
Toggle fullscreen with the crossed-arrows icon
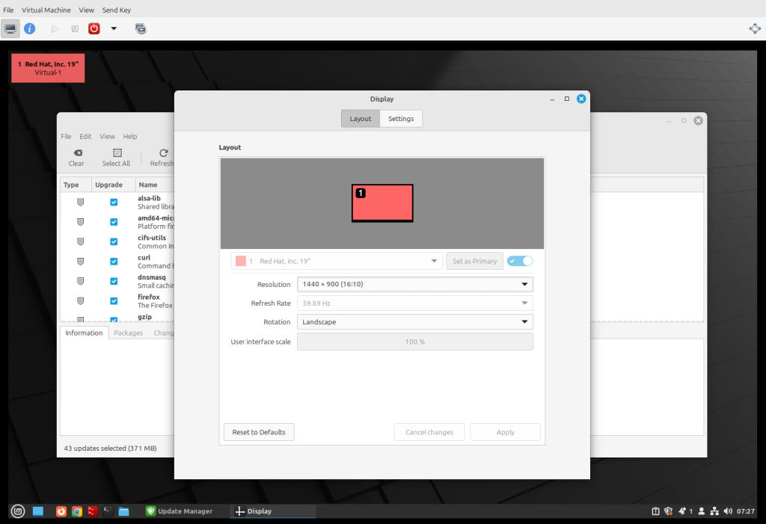click(x=755, y=29)
